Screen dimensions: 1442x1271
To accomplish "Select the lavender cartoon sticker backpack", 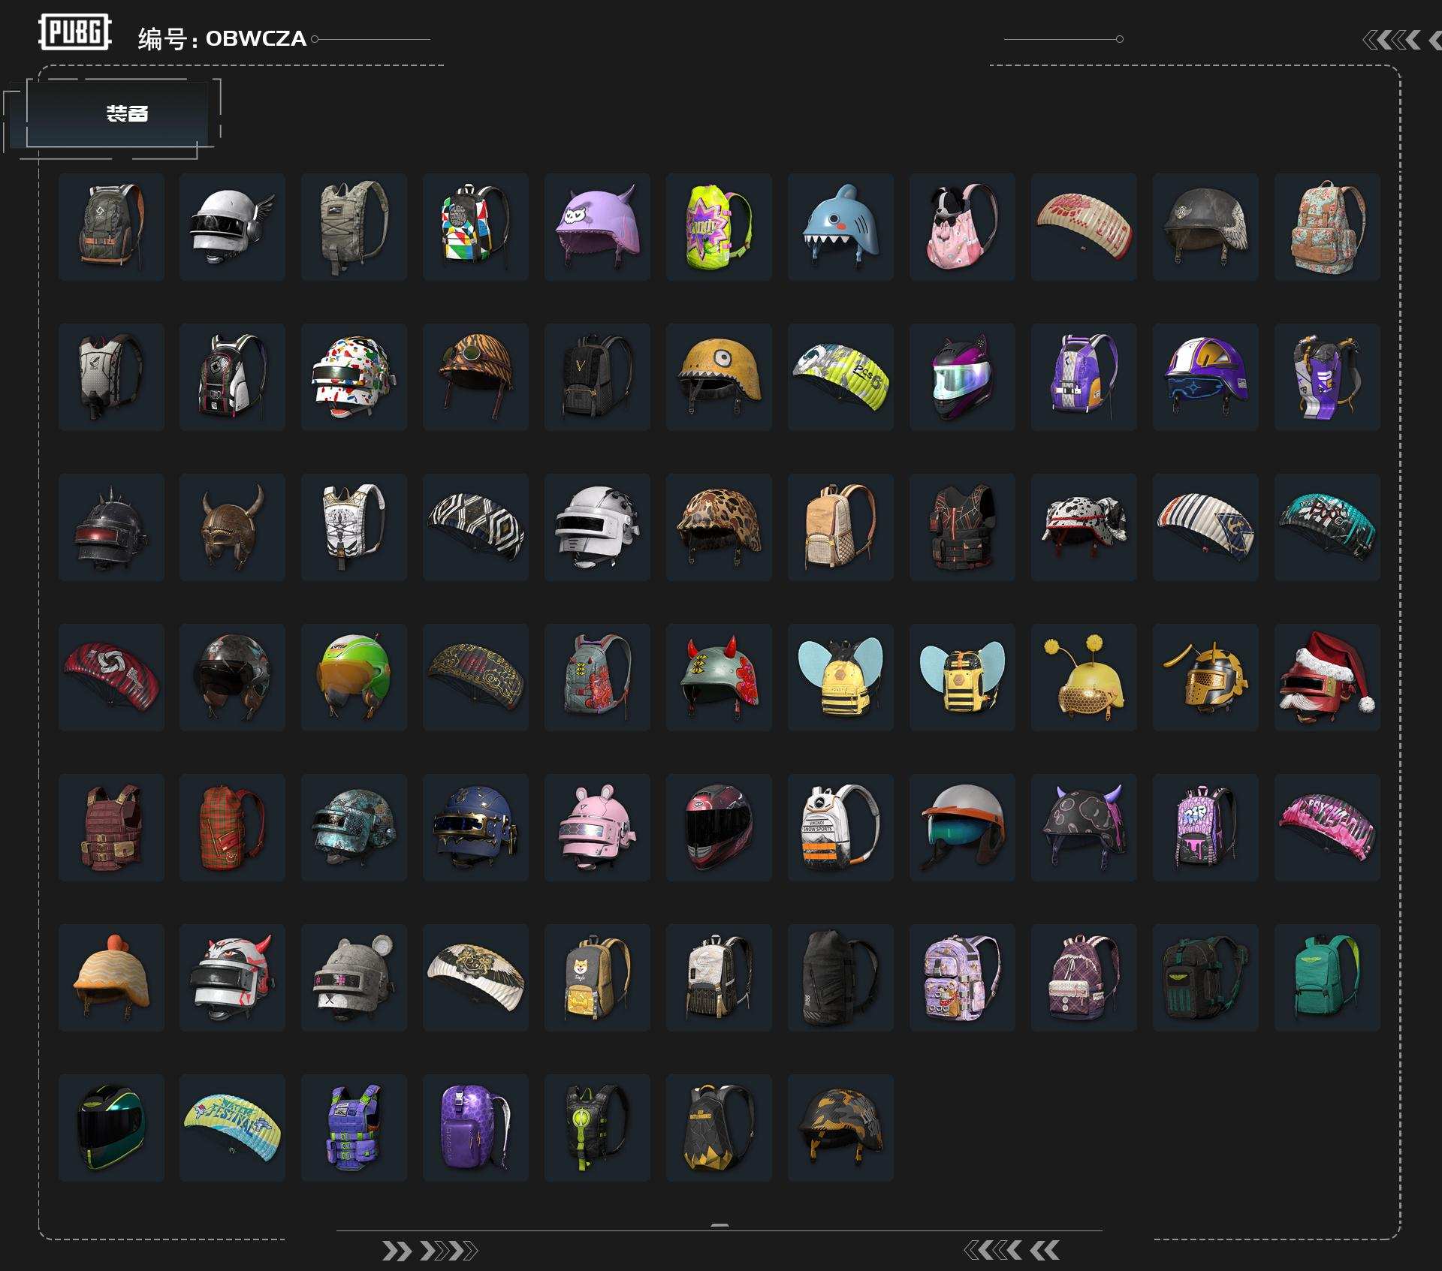I will (962, 977).
